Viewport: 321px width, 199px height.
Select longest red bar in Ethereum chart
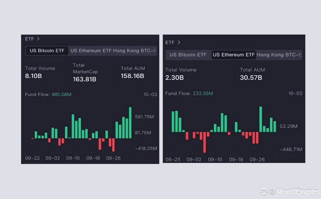point(204,142)
